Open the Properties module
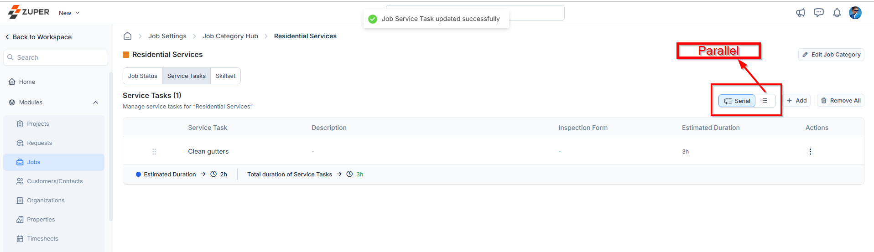This screenshot has height=252, width=874. [x=54, y=220]
